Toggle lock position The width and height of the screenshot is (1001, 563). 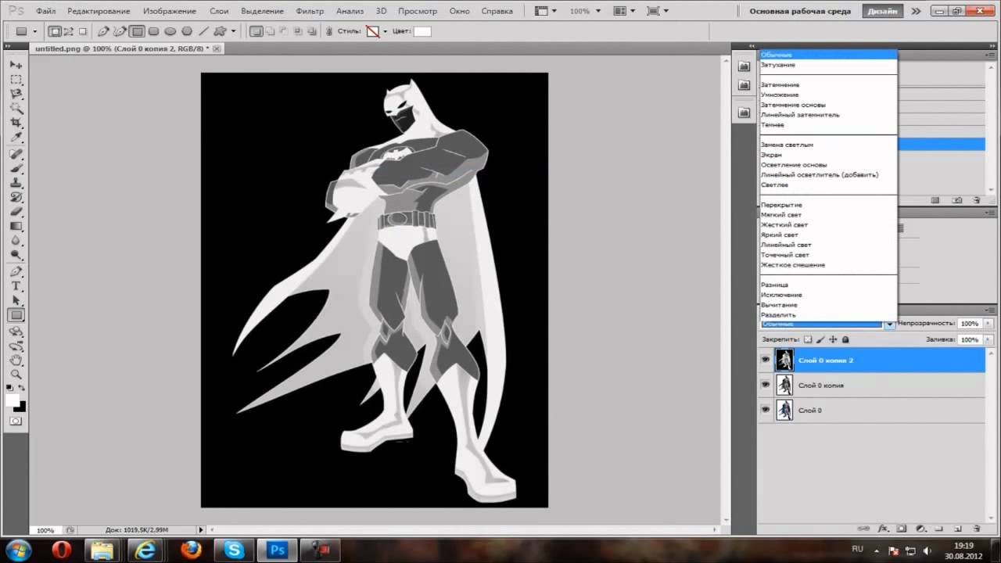[x=833, y=339]
